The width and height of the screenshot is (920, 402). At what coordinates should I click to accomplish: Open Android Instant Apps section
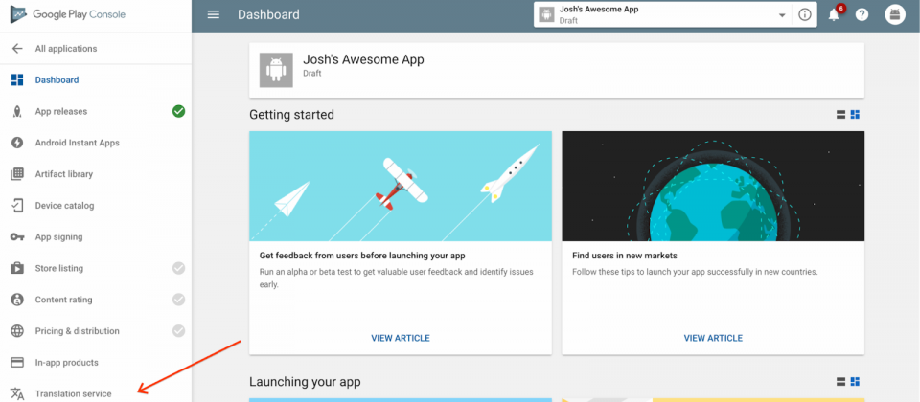[x=77, y=143]
